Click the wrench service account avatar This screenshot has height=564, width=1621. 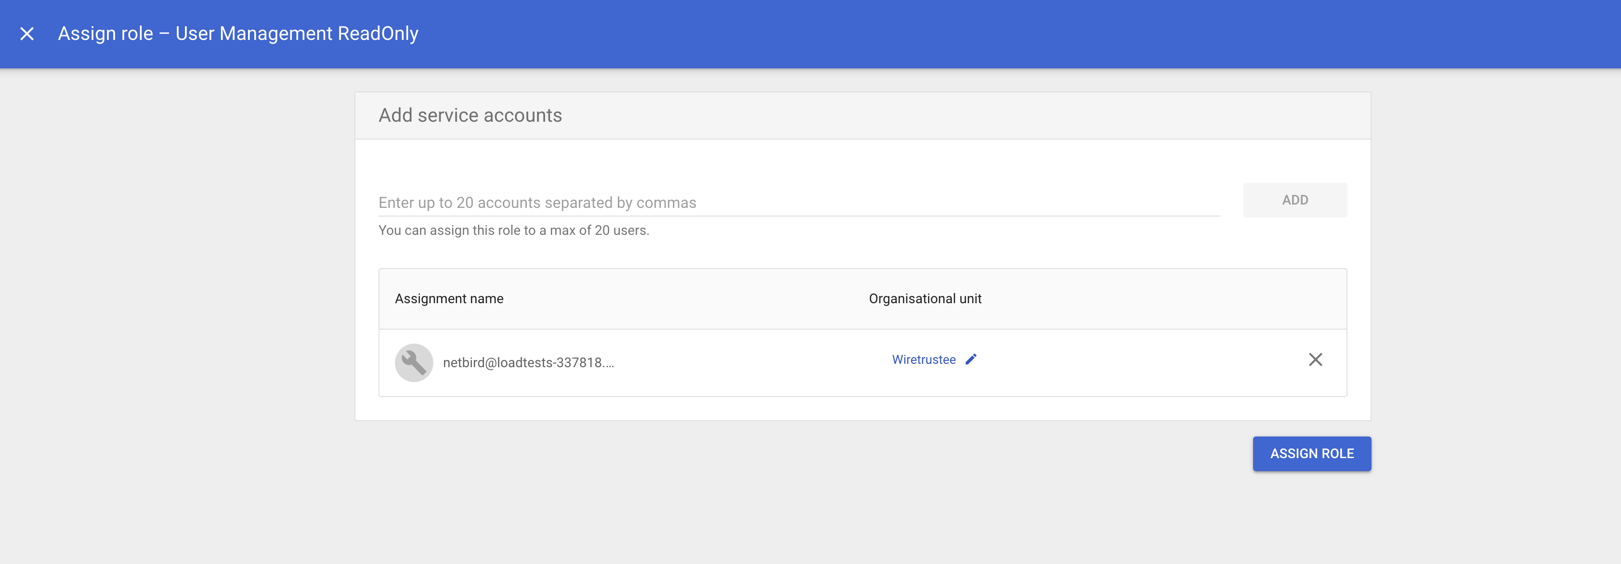[413, 362]
